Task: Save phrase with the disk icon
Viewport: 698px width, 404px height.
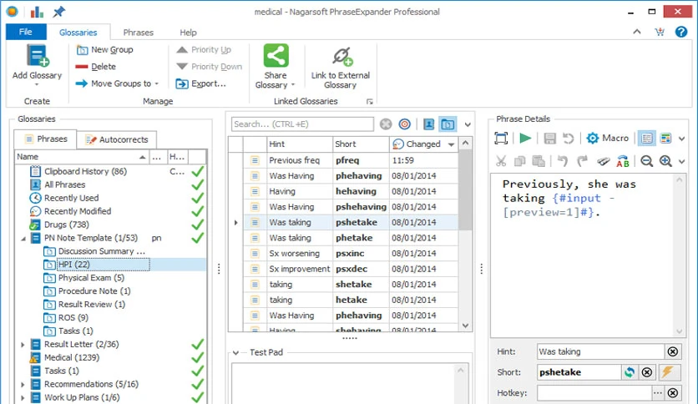Action: (x=549, y=139)
